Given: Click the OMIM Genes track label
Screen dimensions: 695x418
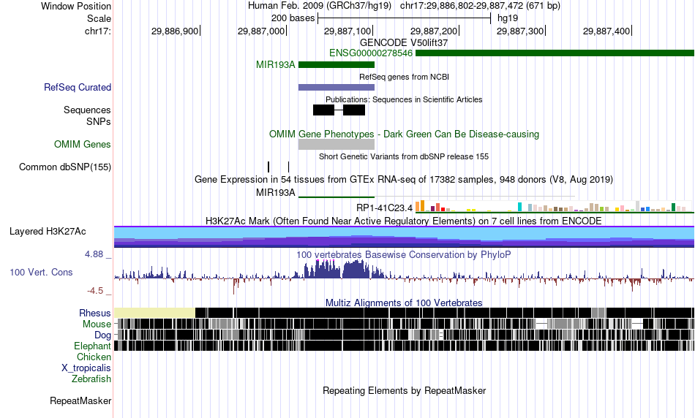Looking at the screenshot, I should [82, 145].
